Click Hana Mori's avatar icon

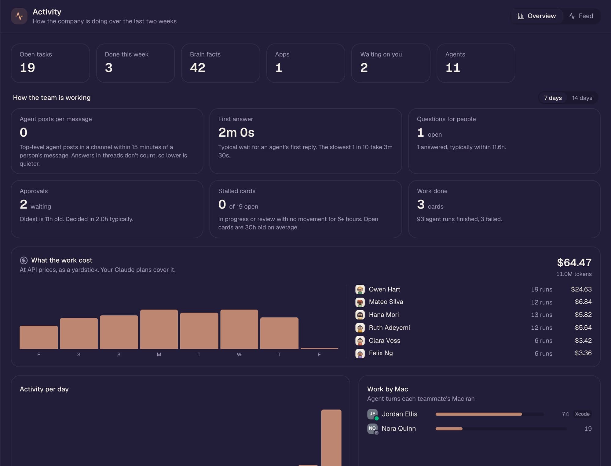point(360,315)
